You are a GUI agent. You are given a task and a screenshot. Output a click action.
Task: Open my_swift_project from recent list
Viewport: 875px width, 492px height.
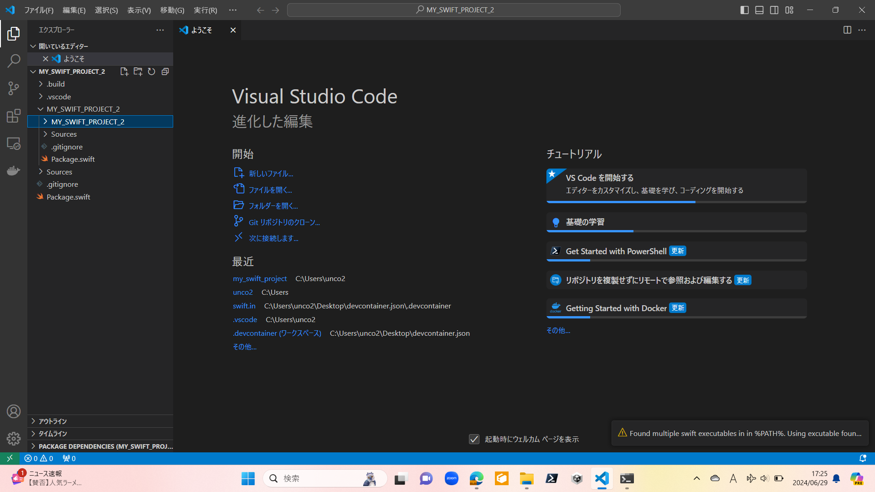pos(260,277)
